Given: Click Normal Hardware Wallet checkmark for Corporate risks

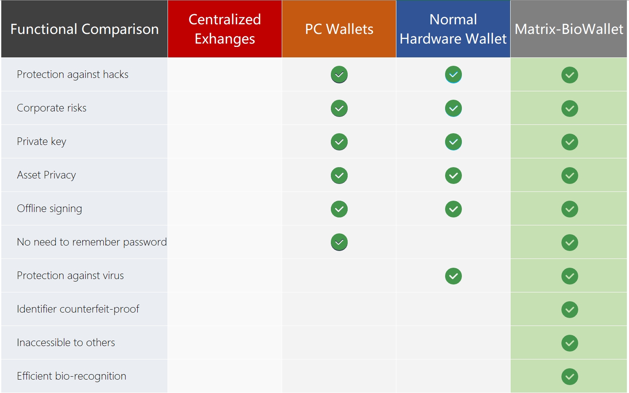Looking at the screenshot, I should 453,108.
